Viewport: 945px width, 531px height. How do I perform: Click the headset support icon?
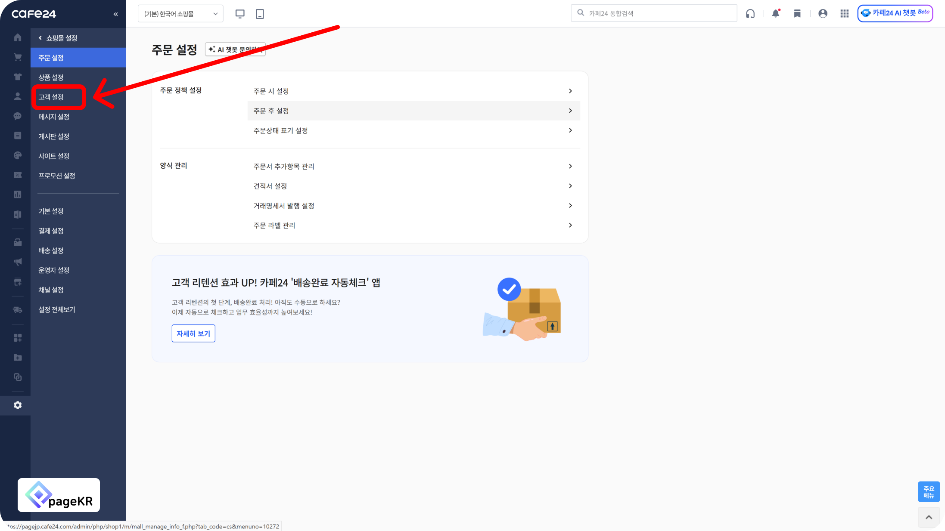(750, 13)
